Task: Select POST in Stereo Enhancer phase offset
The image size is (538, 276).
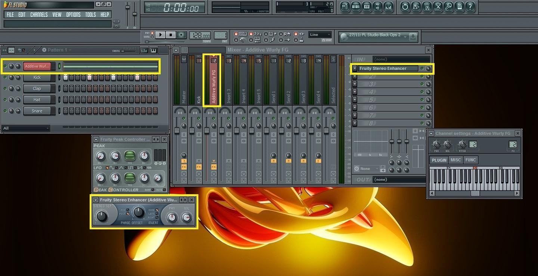Action: click(127, 214)
